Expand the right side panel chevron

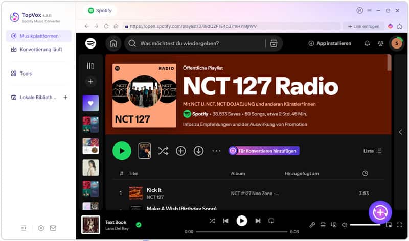(x=401, y=132)
